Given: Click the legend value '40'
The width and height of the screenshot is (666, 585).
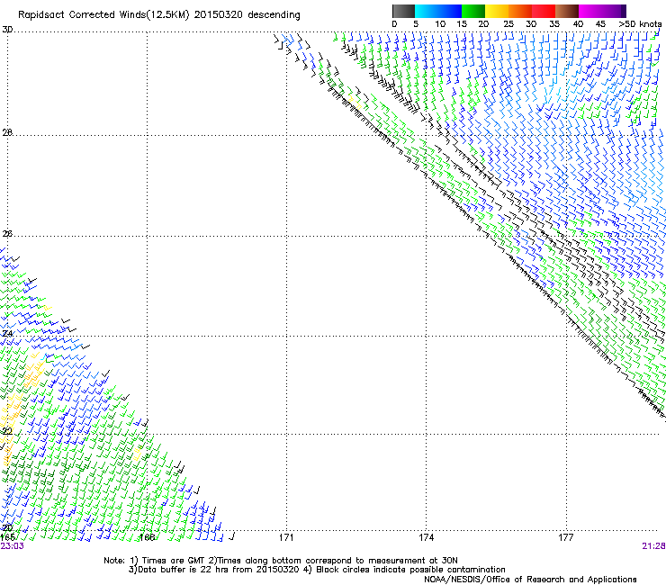Looking at the screenshot, I should [x=578, y=24].
